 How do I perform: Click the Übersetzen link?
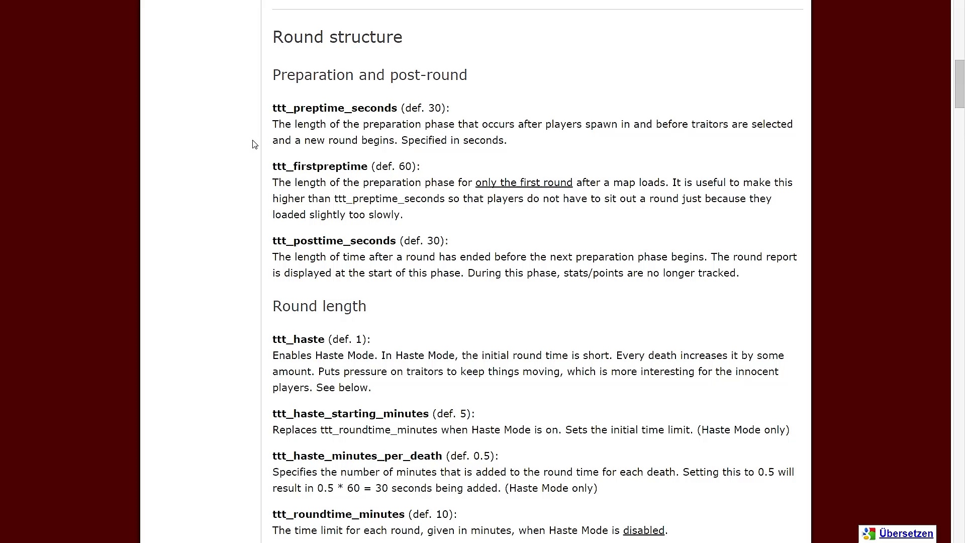[906, 533]
